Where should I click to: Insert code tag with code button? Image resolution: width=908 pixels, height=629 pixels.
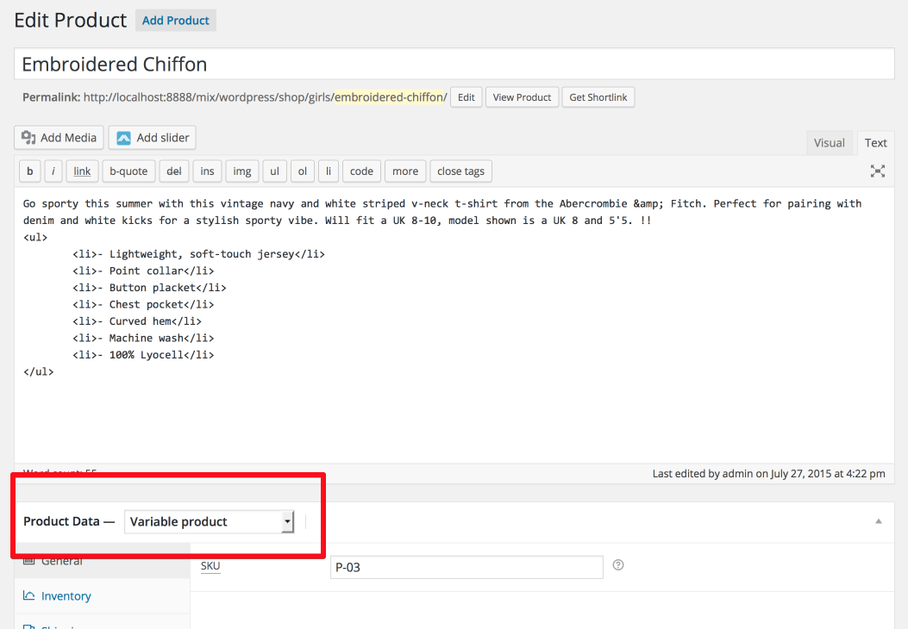[x=361, y=171]
